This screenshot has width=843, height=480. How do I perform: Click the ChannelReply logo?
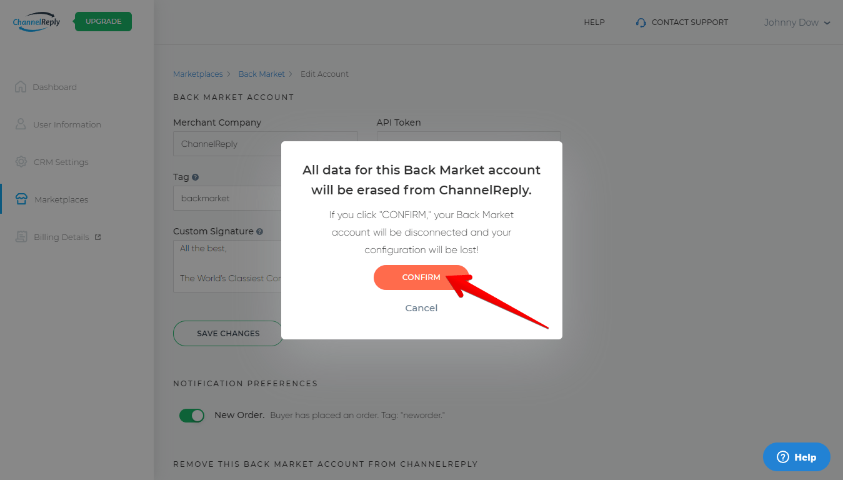coord(36,22)
